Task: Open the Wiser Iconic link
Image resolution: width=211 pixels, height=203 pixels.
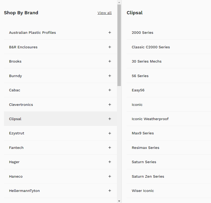Action: (x=143, y=191)
